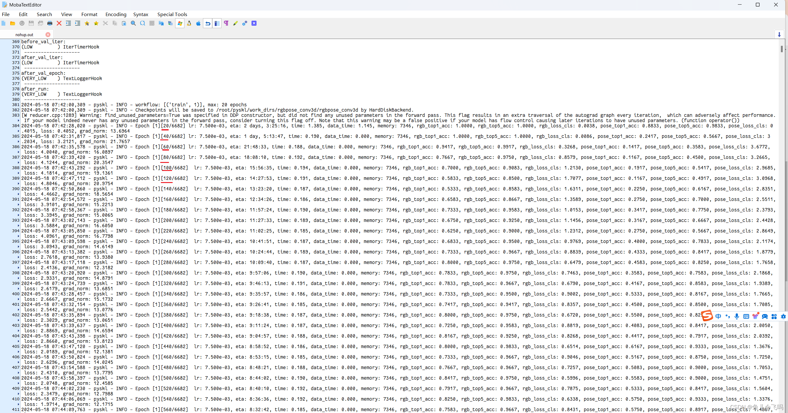
Task: Click the Paste clipboard icon
Action: coord(124,23)
